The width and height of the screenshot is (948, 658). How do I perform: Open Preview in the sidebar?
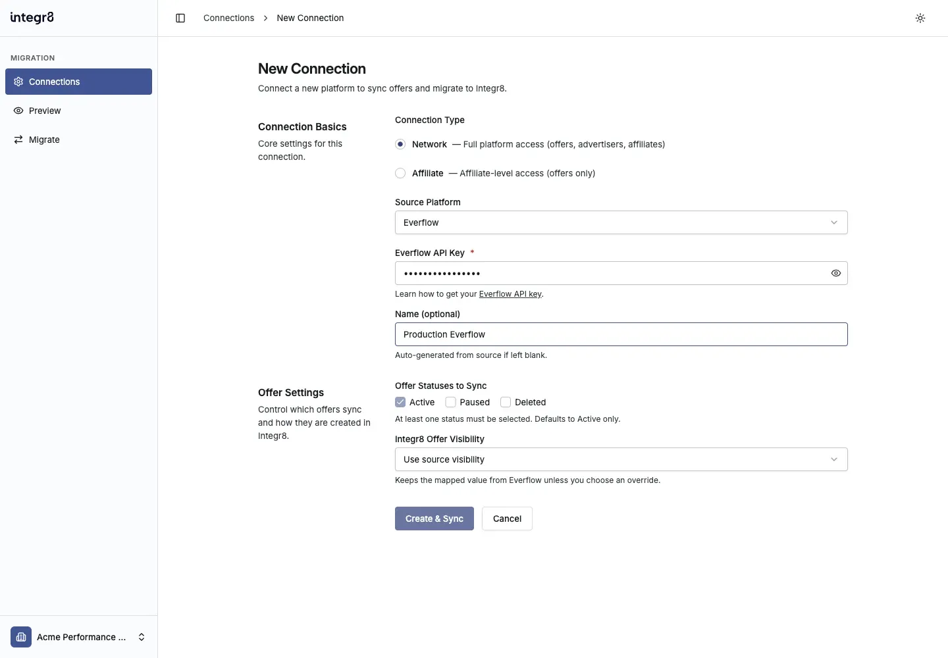[78, 111]
